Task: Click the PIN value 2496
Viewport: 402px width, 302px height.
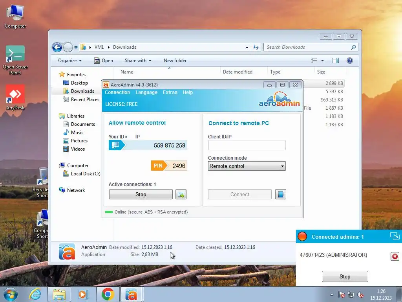Action: (x=179, y=166)
